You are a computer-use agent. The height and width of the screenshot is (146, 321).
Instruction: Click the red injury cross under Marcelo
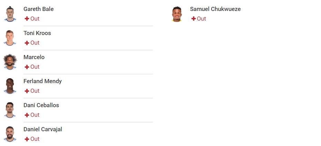pyautogui.click(x=27, y=67)
